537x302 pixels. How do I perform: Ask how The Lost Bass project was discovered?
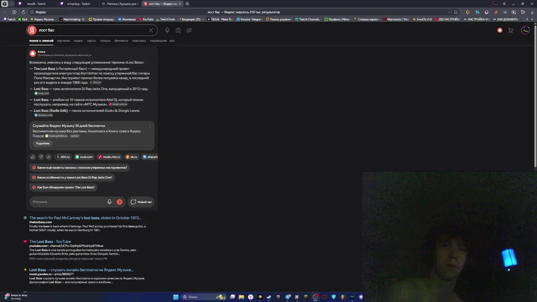[x=63, y=187]
